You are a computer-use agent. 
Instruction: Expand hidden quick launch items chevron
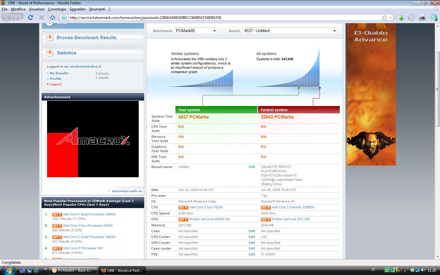click(46, 269)
